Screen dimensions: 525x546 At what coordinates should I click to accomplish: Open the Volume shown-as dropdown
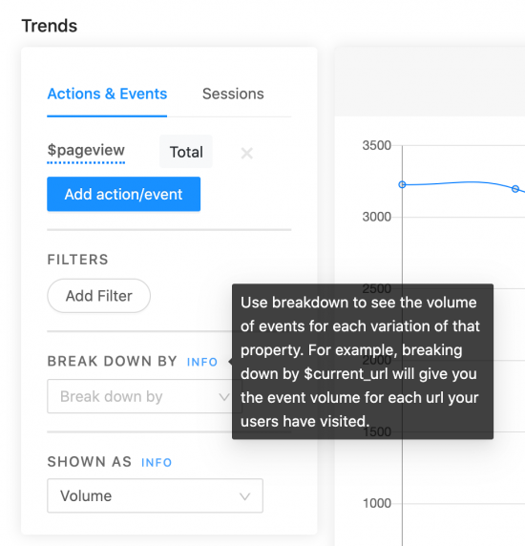click(155, 495)
